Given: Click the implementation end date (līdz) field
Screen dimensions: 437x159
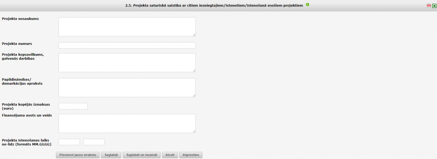Looking at the screenshot, I should pyautogui.click(x=94, y=142).
